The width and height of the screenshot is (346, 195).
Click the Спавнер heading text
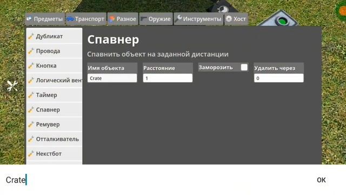(113, 40)
